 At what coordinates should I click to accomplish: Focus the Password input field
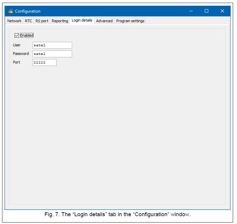pyautogui.click(x=52, y=54)
